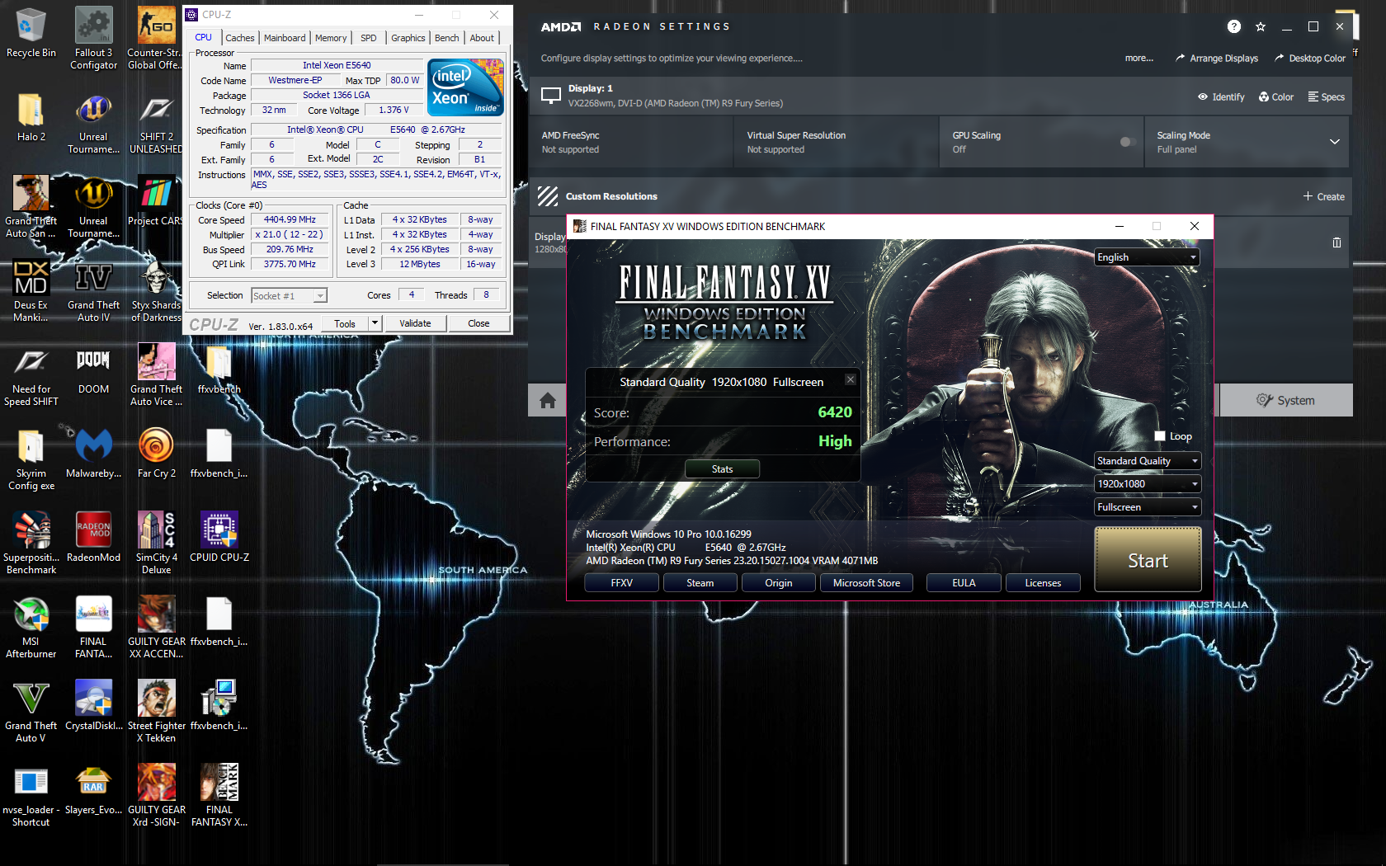
Task: Open RadeonMod desktop icon
Action: pos(93,537)
